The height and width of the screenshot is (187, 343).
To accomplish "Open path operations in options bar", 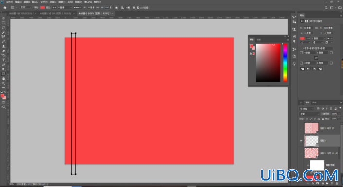I will tap(117, 8).
